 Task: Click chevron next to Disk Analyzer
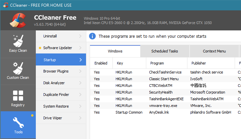click(80, 83)
